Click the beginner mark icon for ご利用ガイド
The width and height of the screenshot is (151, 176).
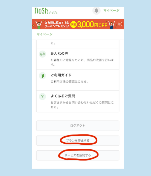42,76
